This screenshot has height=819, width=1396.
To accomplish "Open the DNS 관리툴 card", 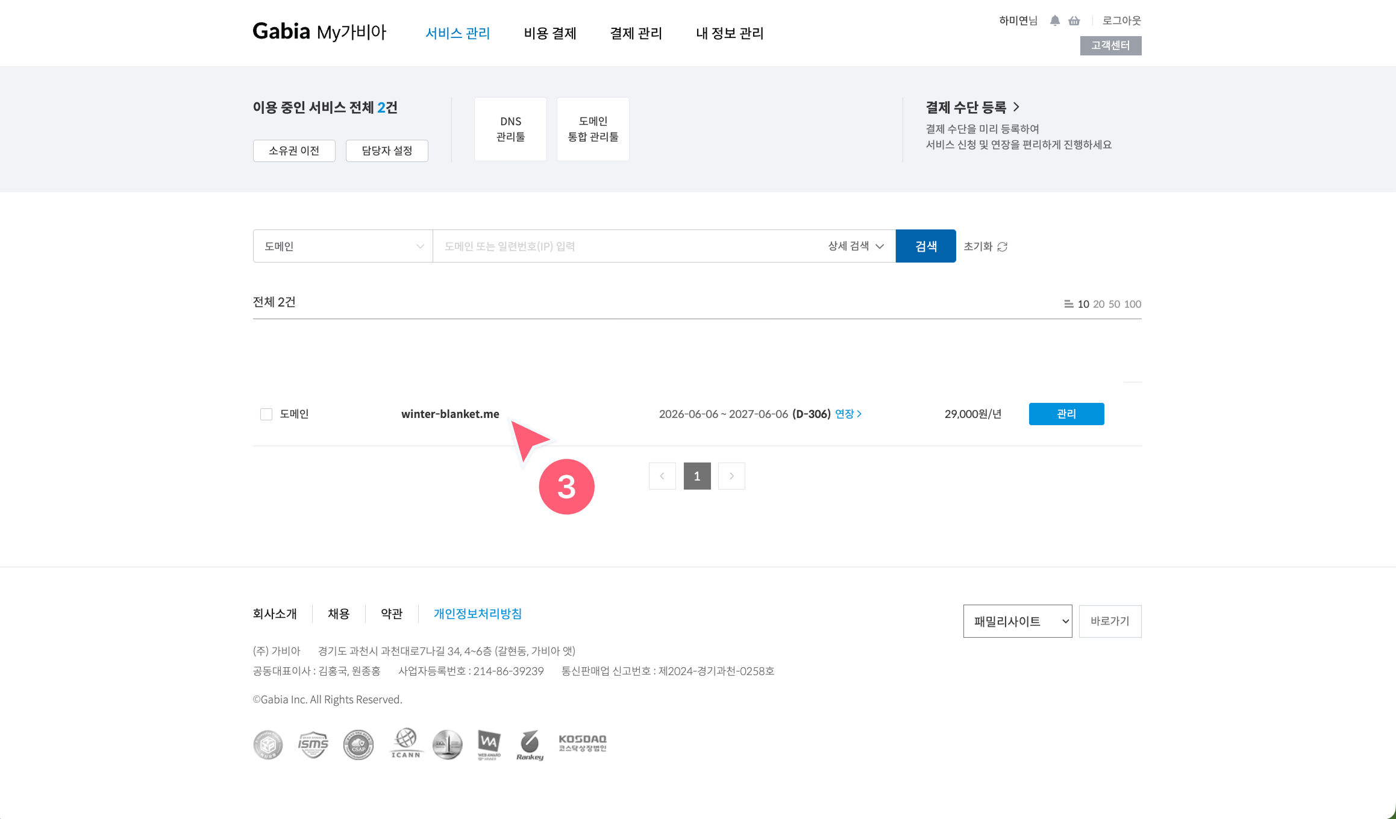I will coord(510,129).
